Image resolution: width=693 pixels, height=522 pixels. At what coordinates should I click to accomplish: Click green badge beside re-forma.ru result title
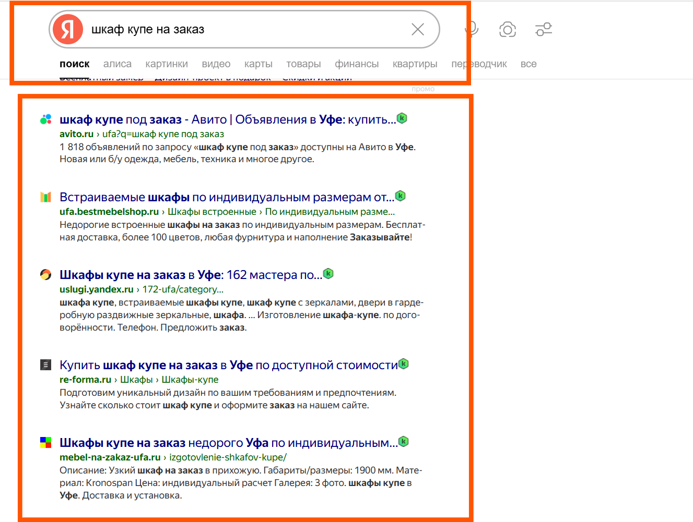pyautogui.click(x=403, y=364)
